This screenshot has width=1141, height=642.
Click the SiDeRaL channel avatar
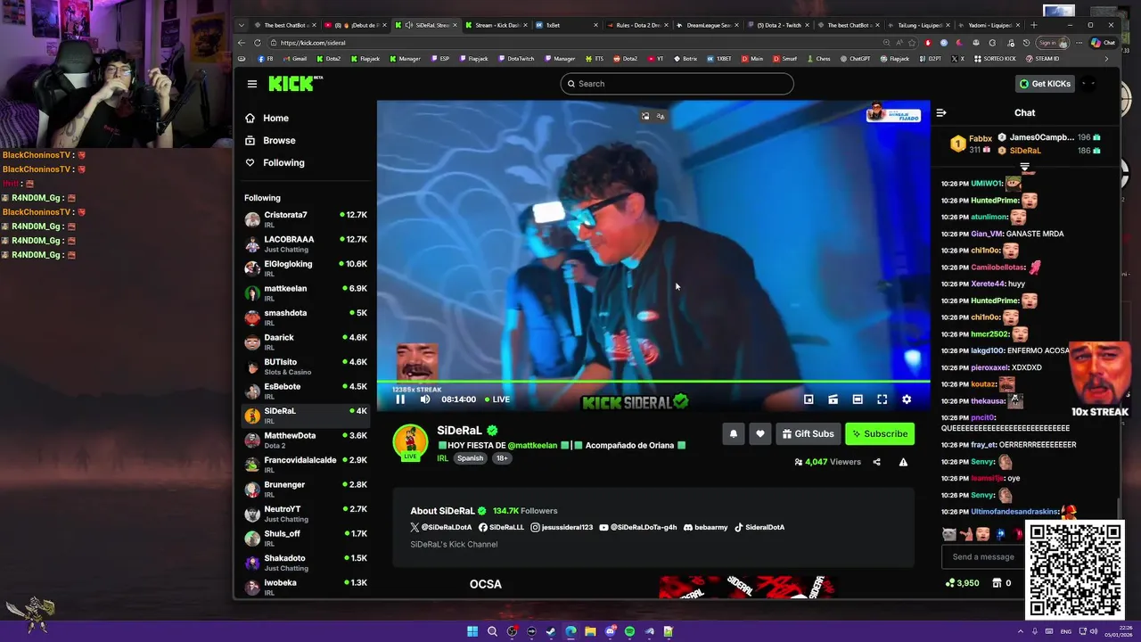410,441
